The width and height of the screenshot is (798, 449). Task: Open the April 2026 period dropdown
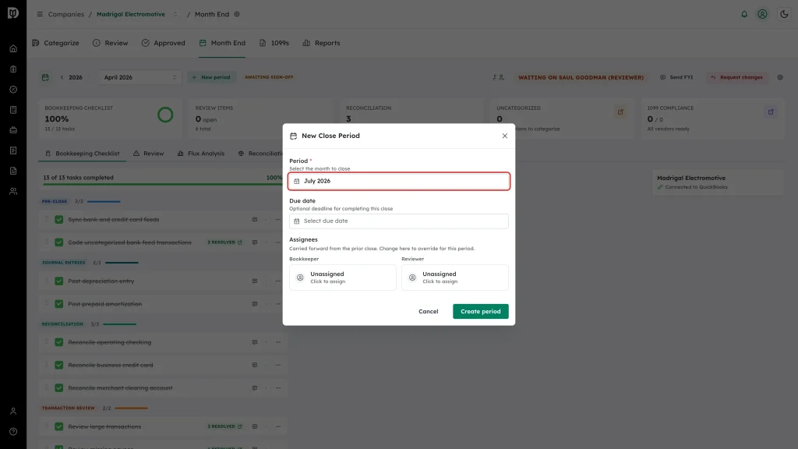140,77
